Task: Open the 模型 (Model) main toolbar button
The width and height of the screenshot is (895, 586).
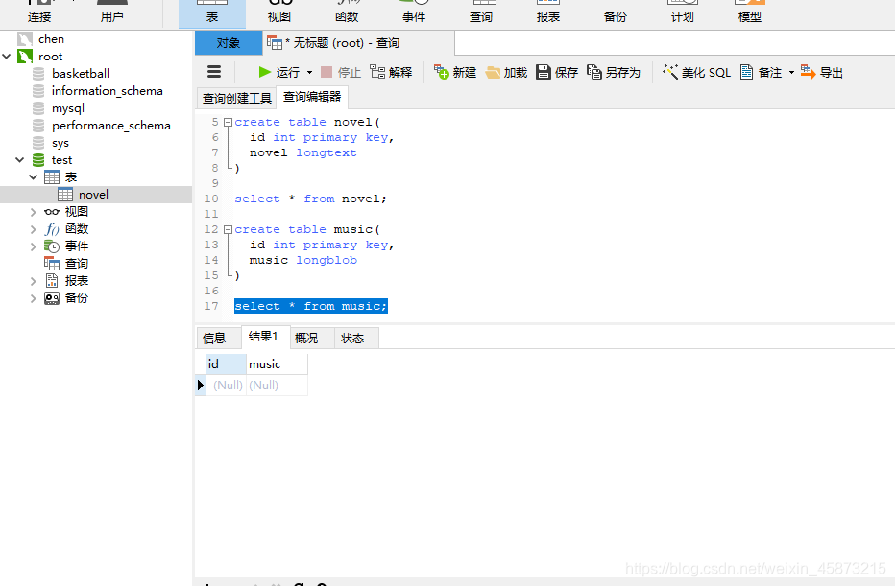Action: 749,13
